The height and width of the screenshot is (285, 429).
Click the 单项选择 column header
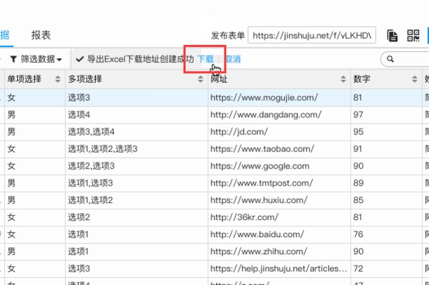coord(35,79)
